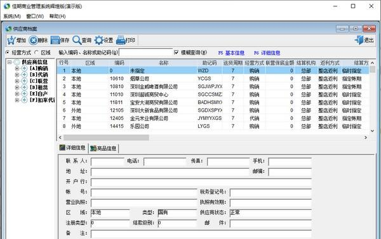Select the 金元米业有限公司 row
This screenshot has width=381, height=239.
(213, 119)
